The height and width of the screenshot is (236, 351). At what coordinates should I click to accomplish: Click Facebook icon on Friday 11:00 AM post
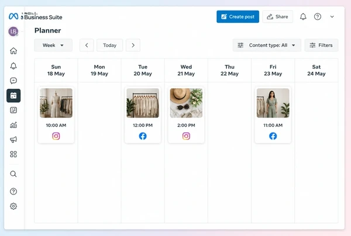coord(273,136)
